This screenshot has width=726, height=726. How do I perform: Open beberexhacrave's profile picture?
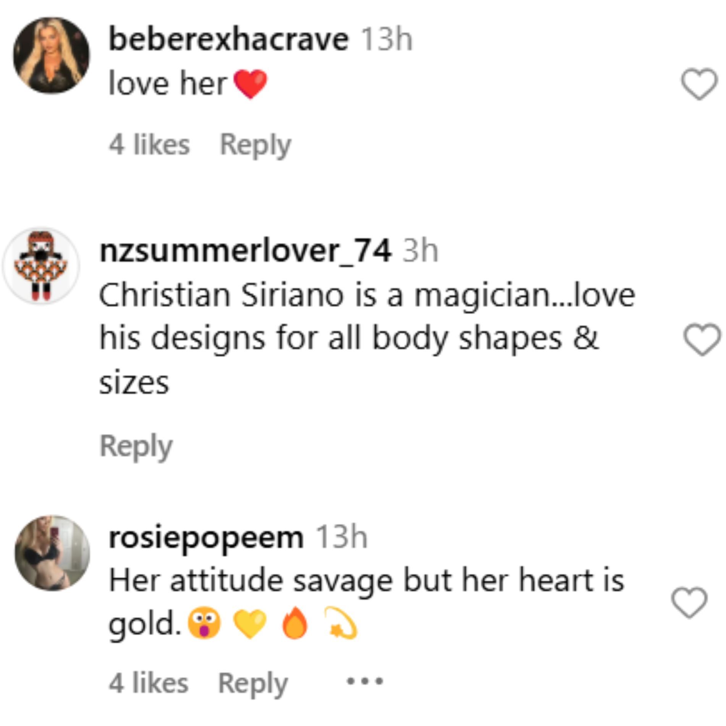point(52,55)
